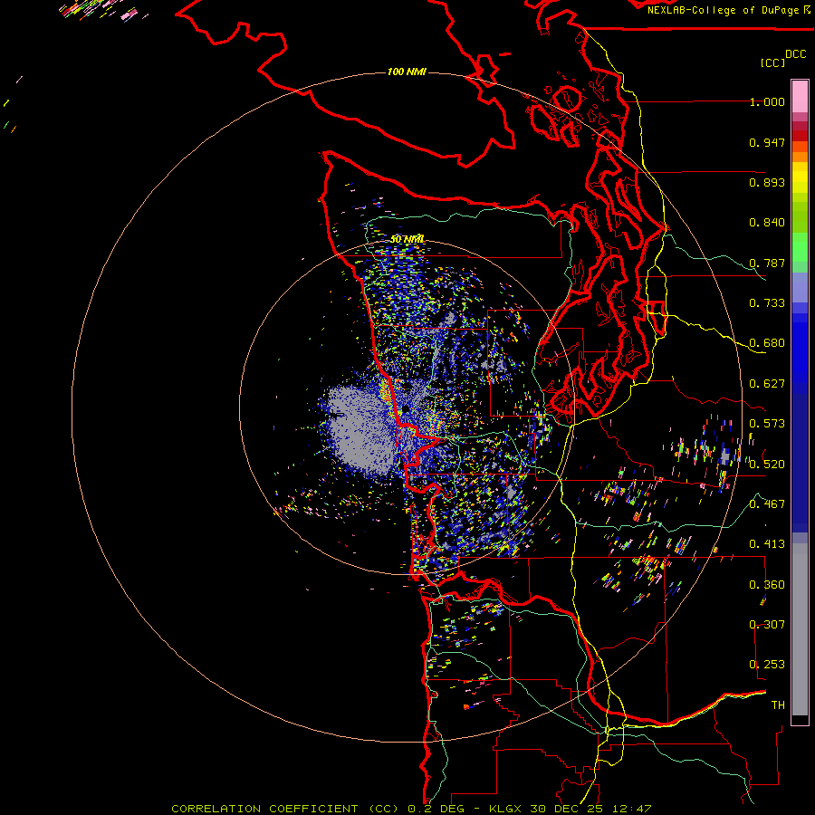Select the 0.840 legend value
The image size is (815, 815).
click(767, 223)
